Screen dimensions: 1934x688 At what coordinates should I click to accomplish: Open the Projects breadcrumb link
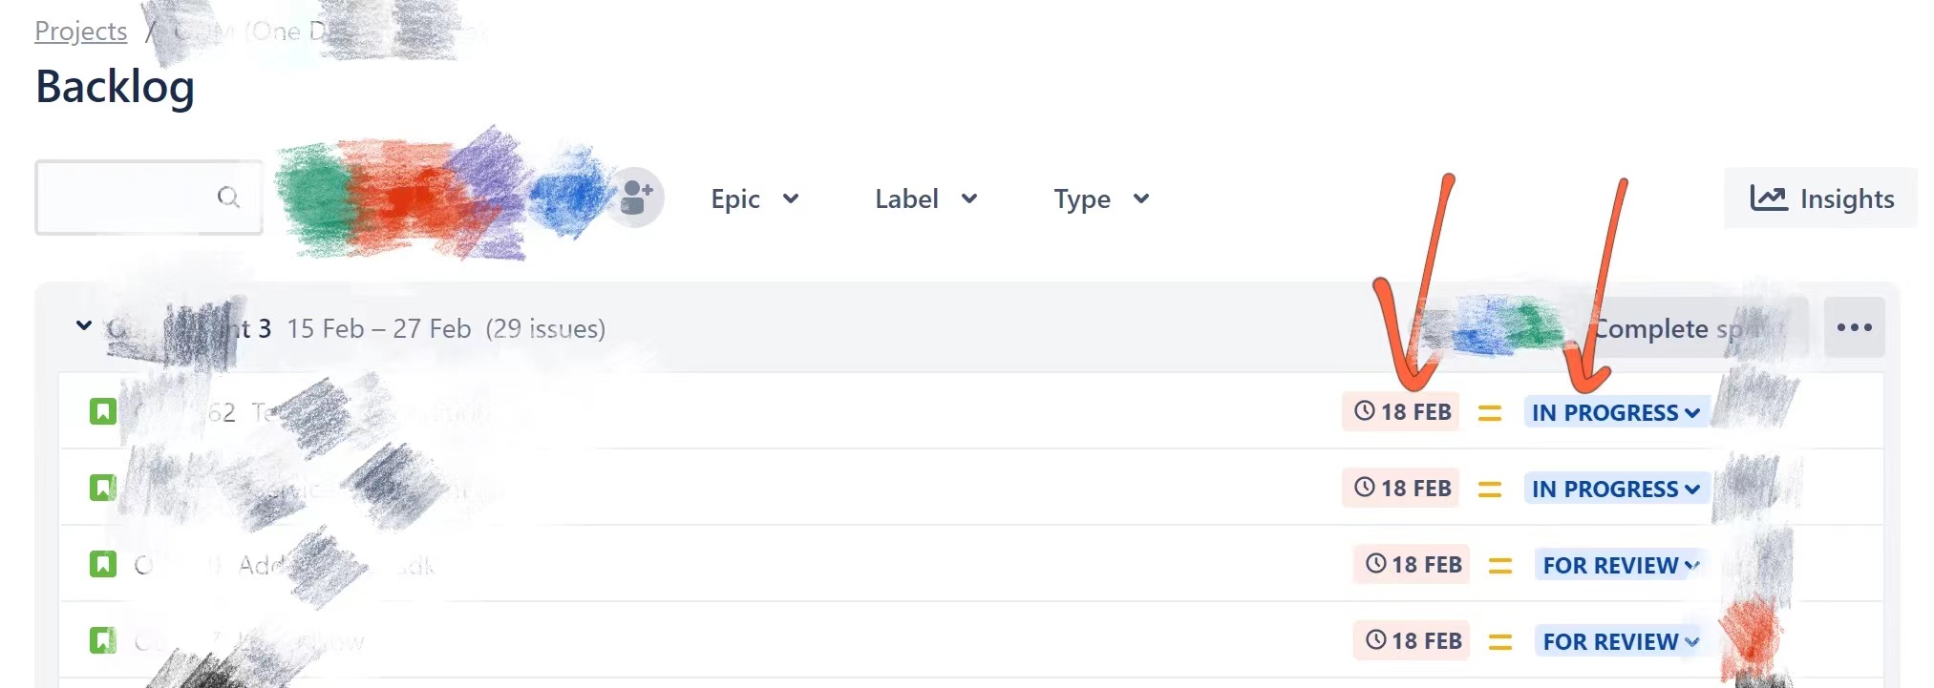click(x=81, y=31)
